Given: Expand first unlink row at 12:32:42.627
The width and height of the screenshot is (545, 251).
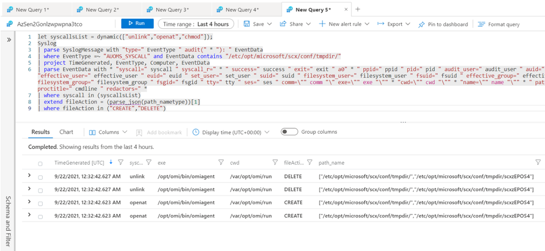Looking at the screenshot, I should (29, 176).
